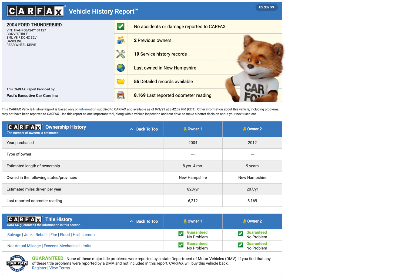The image size is (405, 277).
Task: Click the 19 Service history records row
Action: pos(198,54)
